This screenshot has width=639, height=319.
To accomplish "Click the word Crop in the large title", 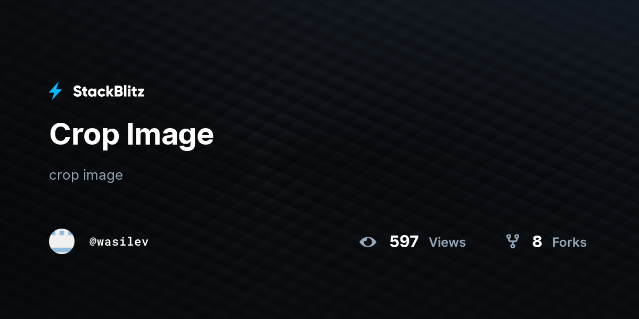I will (84, 135).
